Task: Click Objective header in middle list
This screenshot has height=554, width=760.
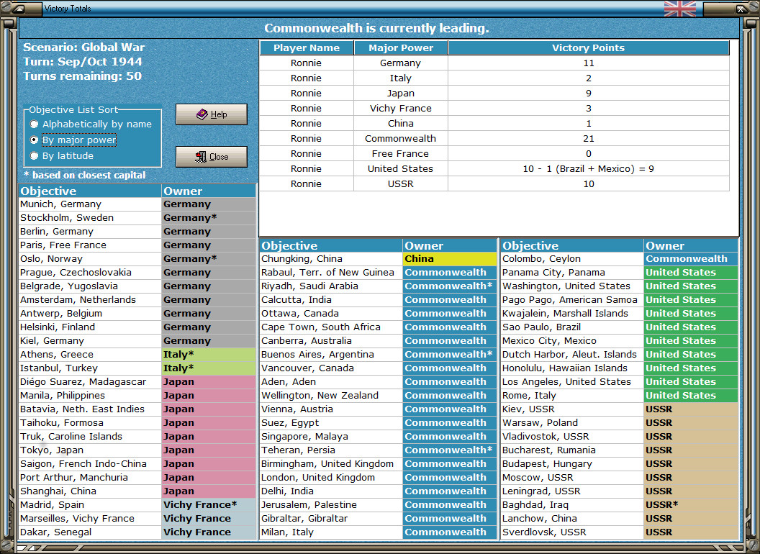Action: [331, 246]
